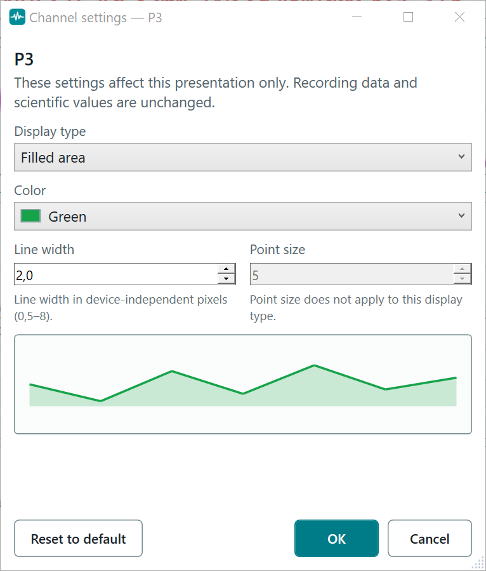Click the 'Display type' label
This screenshot has height=571, width=486.
(x=50, y=131)
